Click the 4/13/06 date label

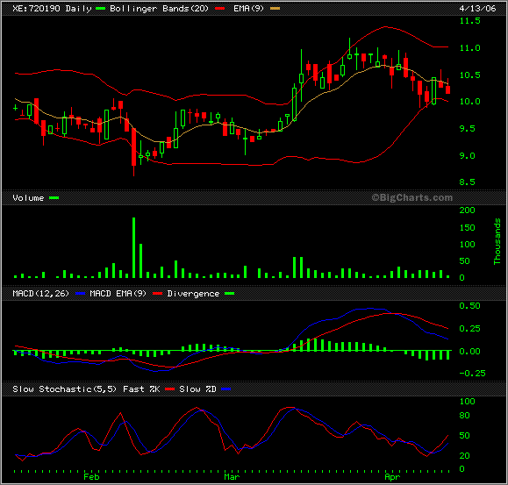[477, 9]
